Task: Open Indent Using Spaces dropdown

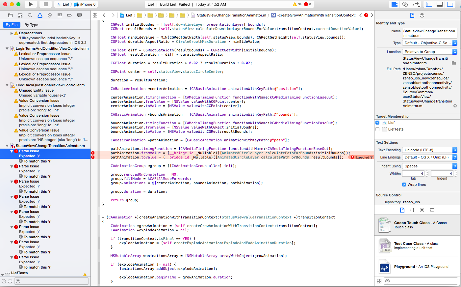Action: coord(430,166)
